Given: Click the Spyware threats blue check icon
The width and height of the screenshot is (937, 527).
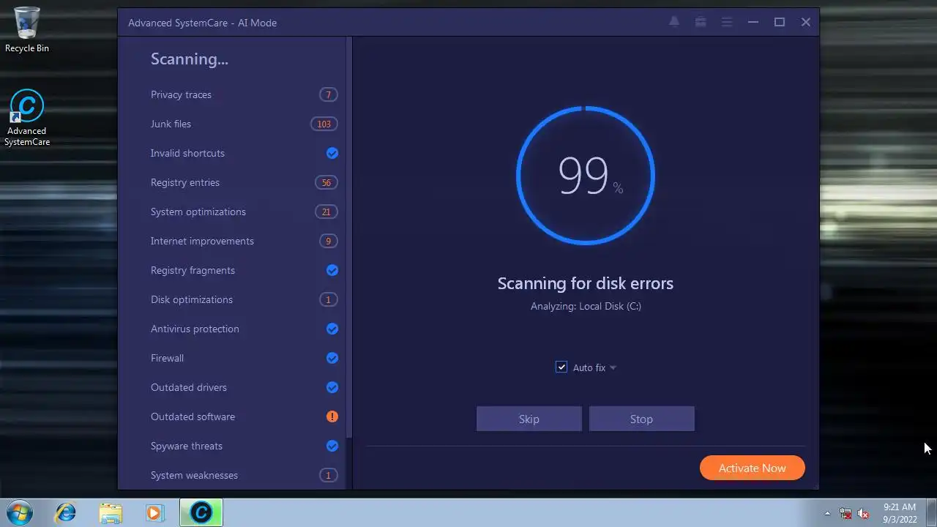Looking at the screenshot, I should point(332,446).
